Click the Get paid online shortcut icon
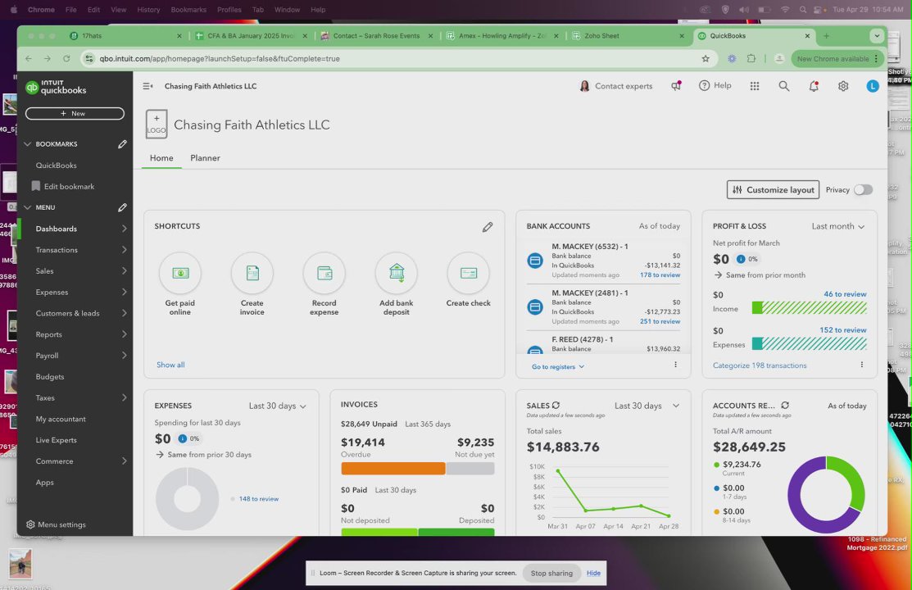 click(180, 273)
